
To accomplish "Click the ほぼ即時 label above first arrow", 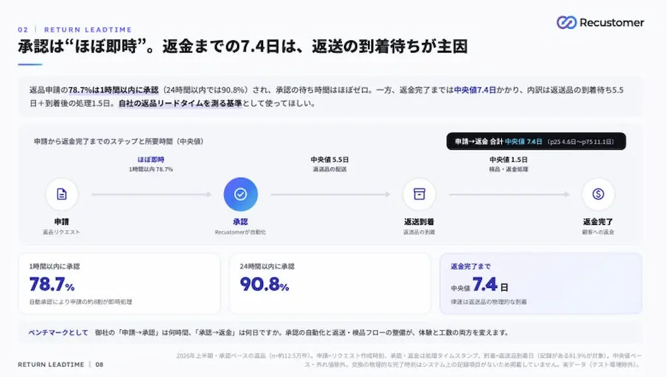I will click(151, 160).
